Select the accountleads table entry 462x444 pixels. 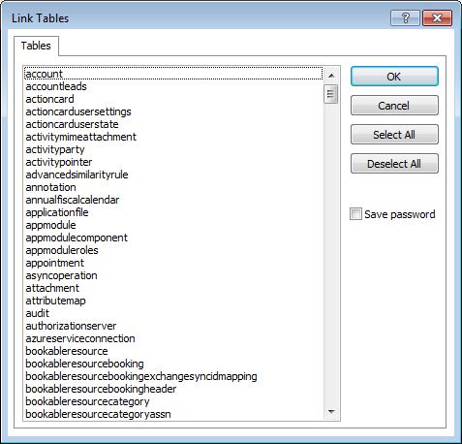173,86
